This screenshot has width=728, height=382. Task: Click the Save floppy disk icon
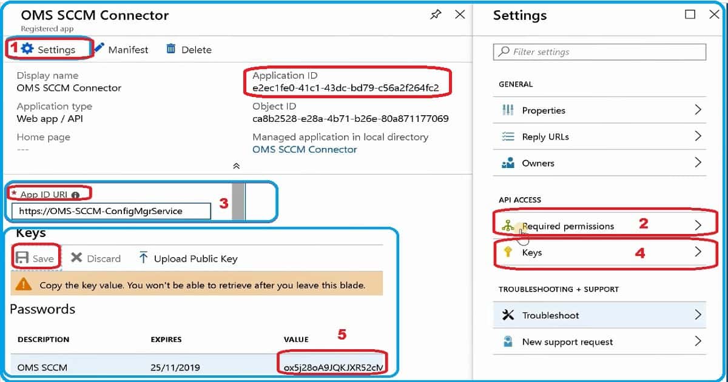coord(22,258)
